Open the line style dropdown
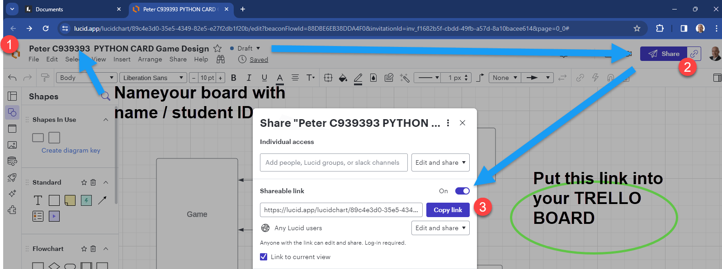The height and width of the screenshot is (269, 722). coord(428,78)
